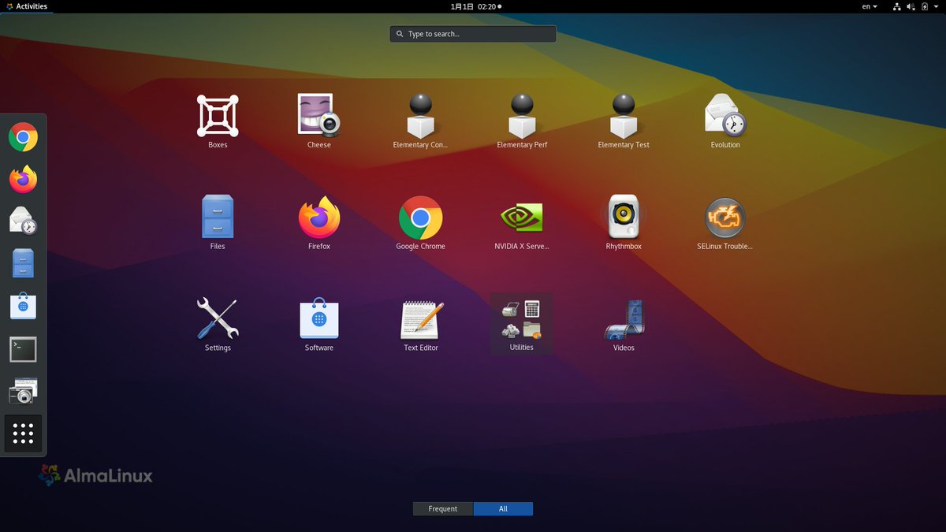Screen dimensions: 946x532
Task: Open Evolution from the app grid
Action: [x=725, y=121]
